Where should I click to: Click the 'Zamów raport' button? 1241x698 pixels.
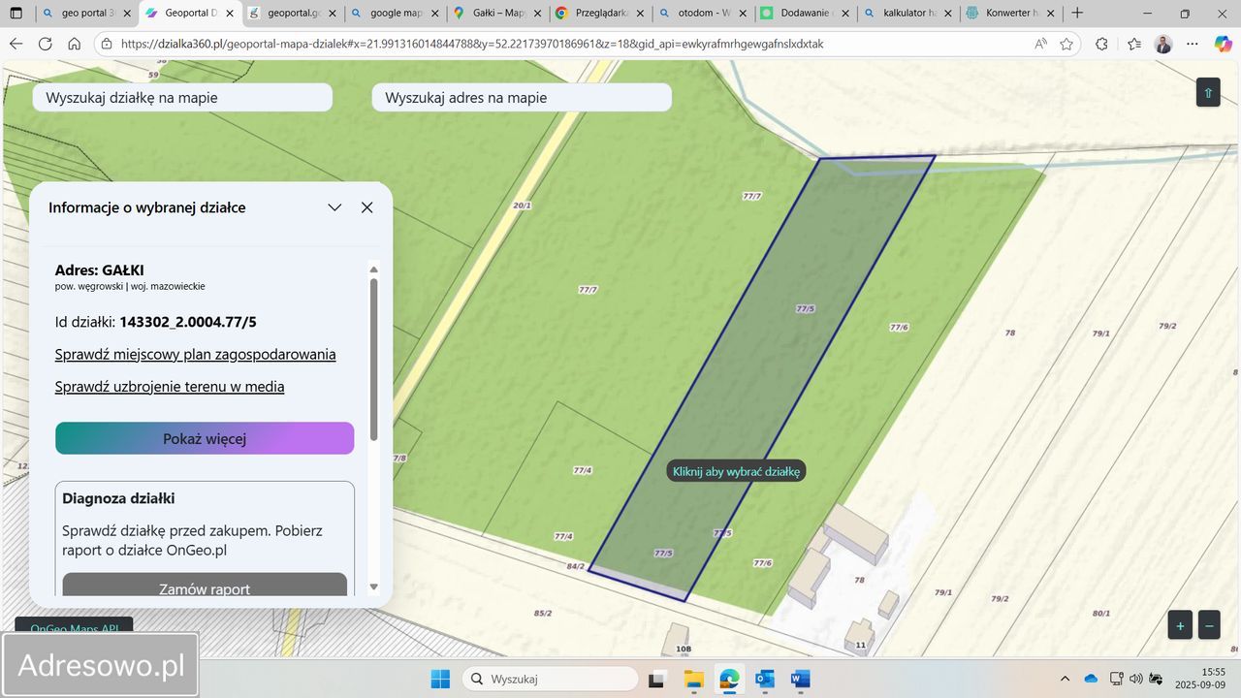tap(205, 587)
